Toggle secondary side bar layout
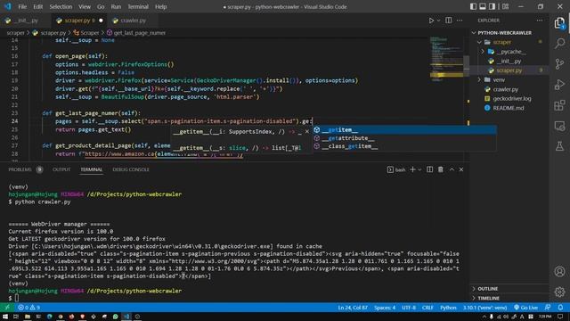This screenshot has width=570, height=321. [492, 6]
